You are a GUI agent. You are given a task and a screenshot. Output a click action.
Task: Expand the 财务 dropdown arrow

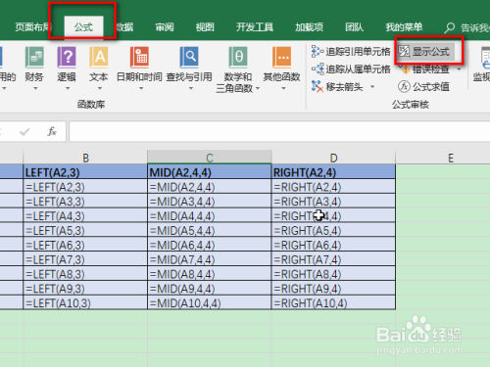35,88
